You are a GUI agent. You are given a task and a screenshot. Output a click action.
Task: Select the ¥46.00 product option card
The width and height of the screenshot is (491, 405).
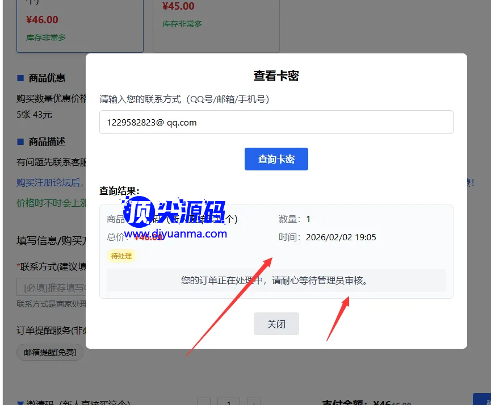click(79, 26)
